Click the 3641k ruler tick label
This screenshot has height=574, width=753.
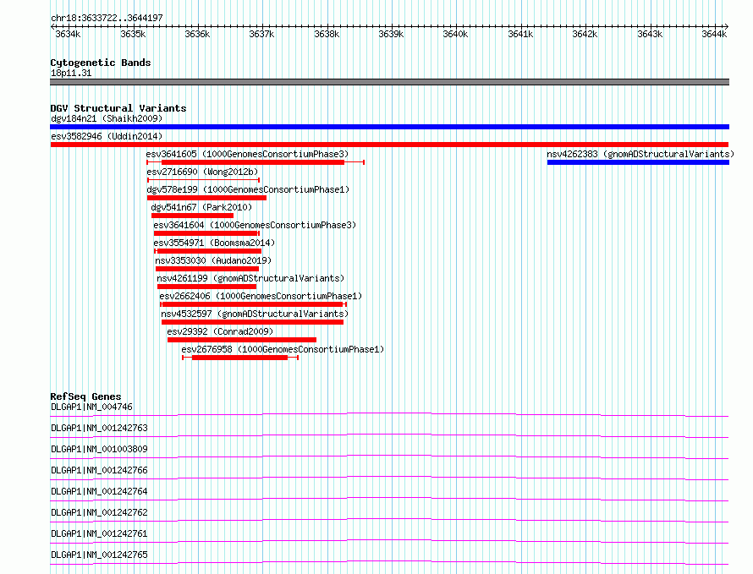[x=520, y=34]
